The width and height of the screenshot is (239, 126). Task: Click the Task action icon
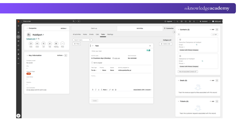click(50, 44)
